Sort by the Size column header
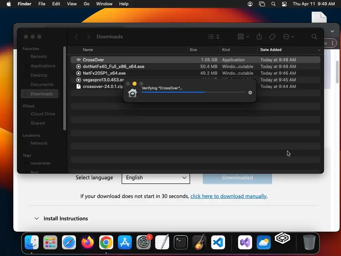341x256 pixels. point(193,50)
